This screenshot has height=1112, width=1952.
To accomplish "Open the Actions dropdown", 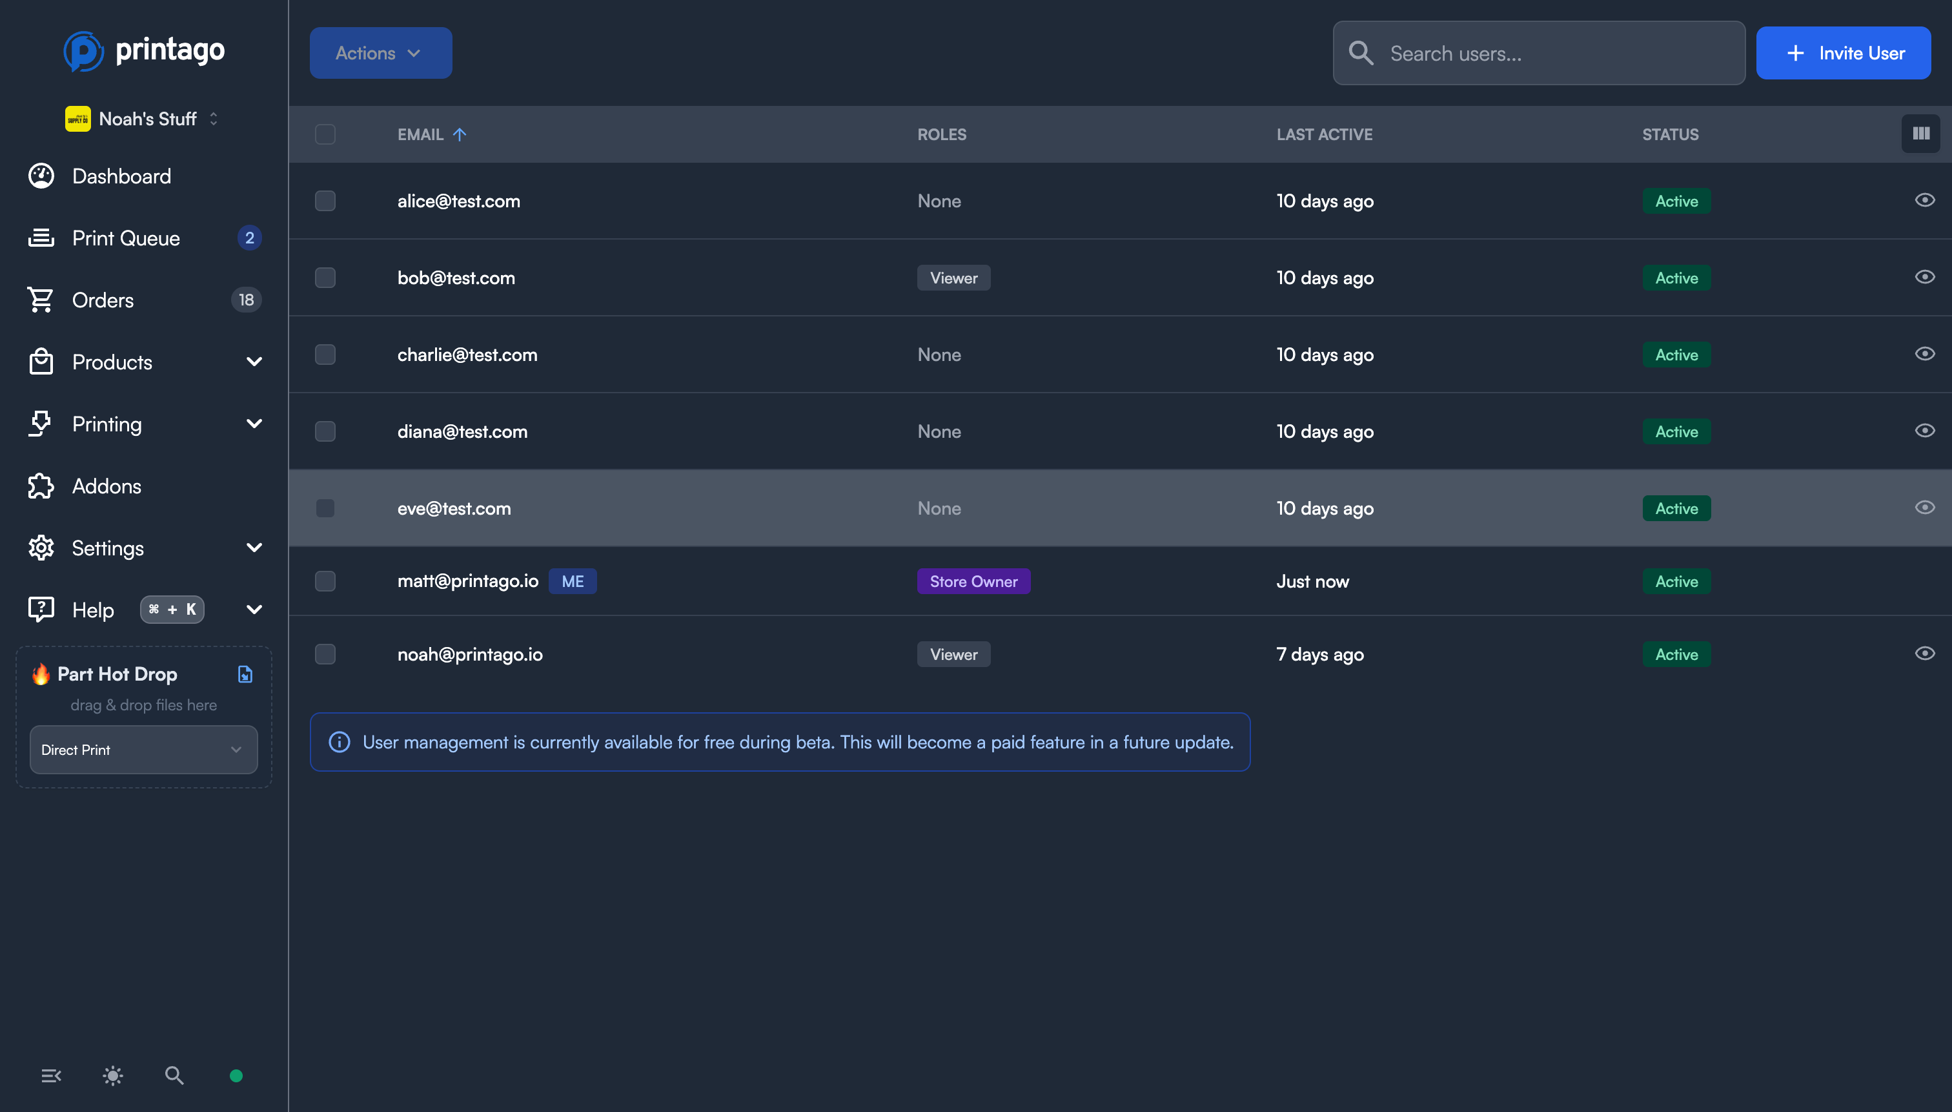I will point(380,53).
